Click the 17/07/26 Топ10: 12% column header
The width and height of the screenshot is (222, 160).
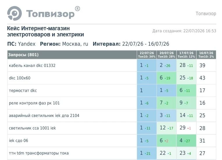click(x=186, y=55)
